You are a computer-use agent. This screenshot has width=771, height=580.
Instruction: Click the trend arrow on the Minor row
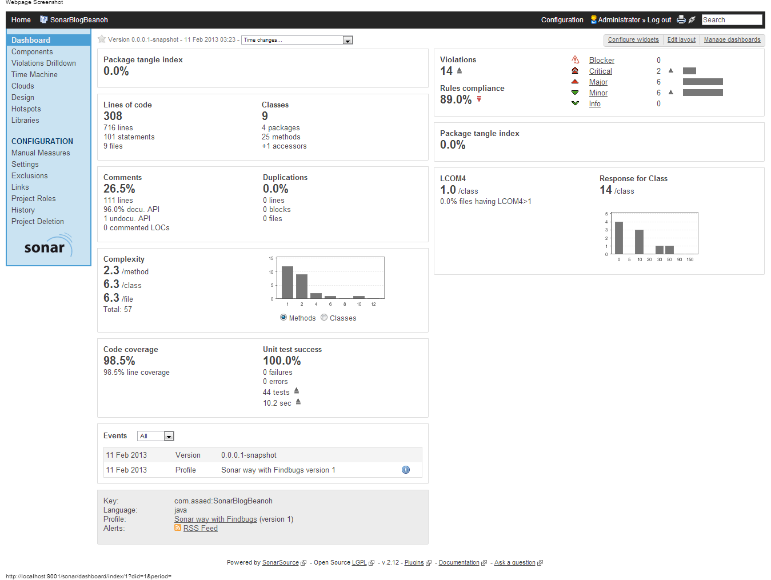[671, 93]
